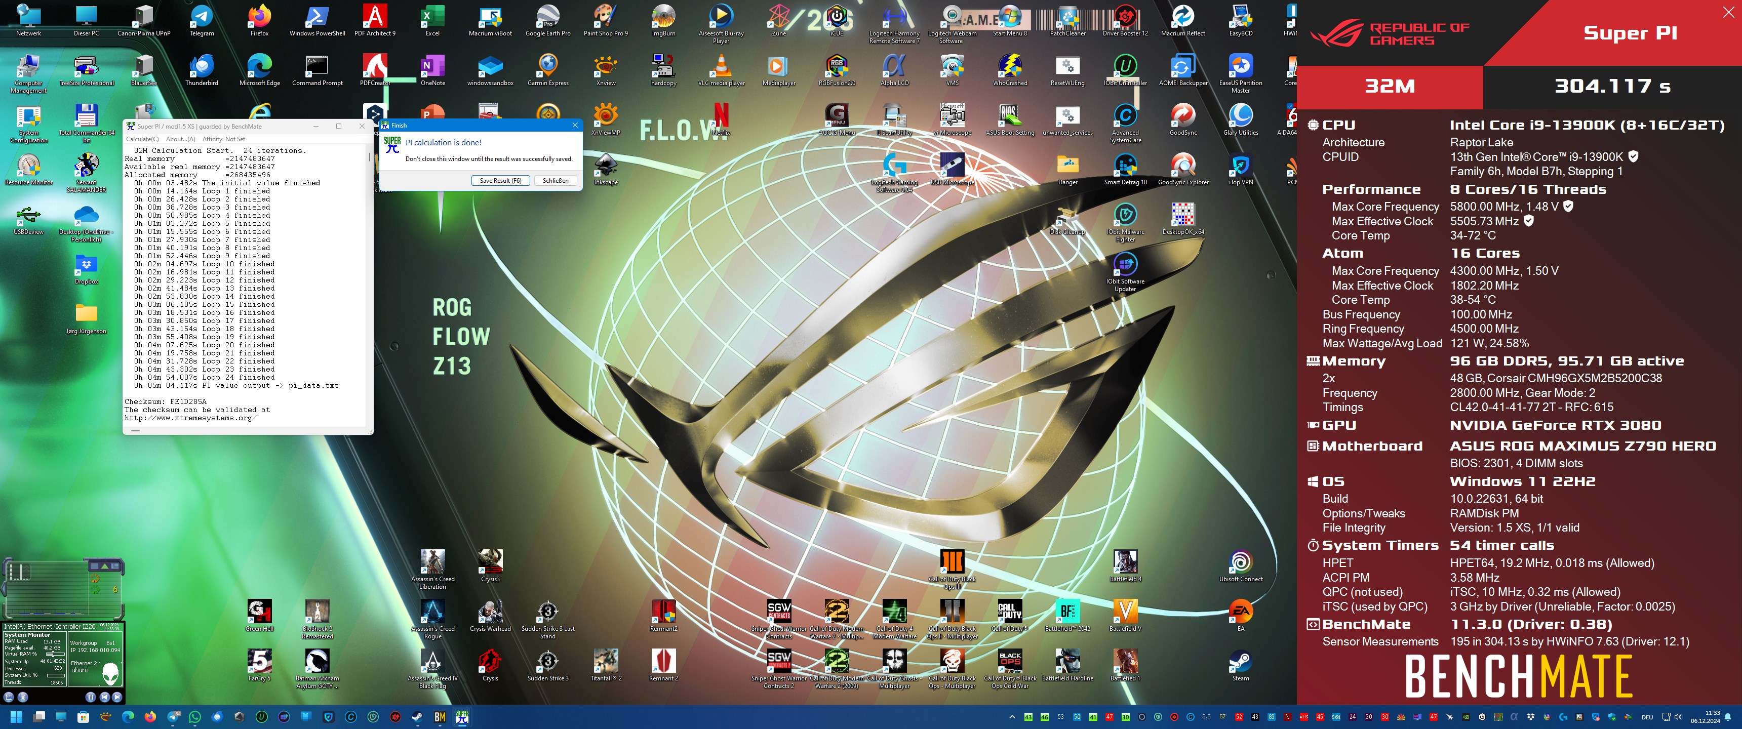This screenshot has height=729, width=1742.
Task: Open Task View on taskbar
Action: [39, 717]
